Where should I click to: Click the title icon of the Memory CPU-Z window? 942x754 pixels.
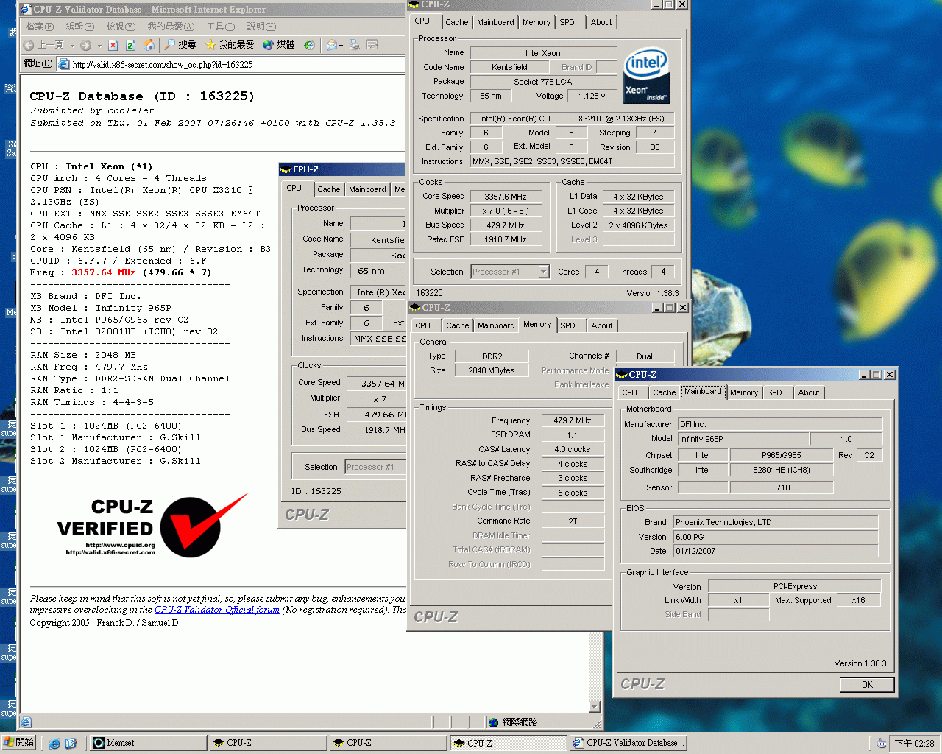pos(414,308)
